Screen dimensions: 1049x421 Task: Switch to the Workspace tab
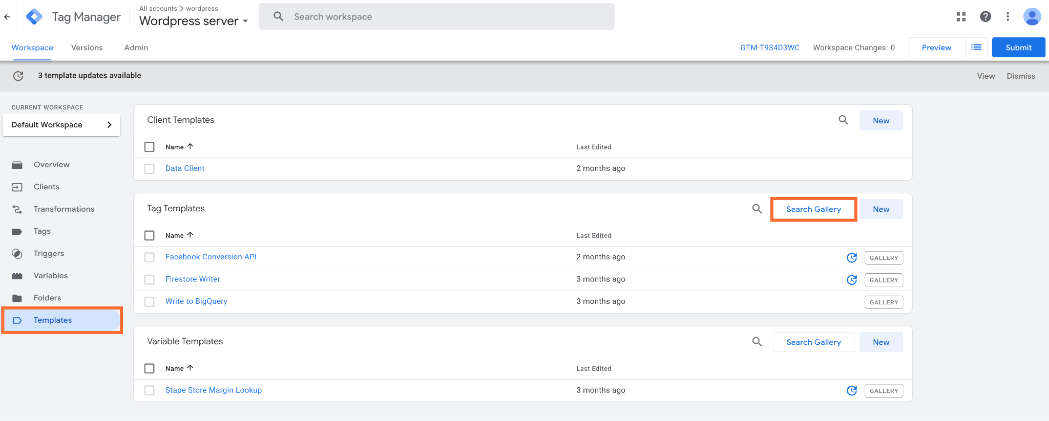(x=32, y=48)
